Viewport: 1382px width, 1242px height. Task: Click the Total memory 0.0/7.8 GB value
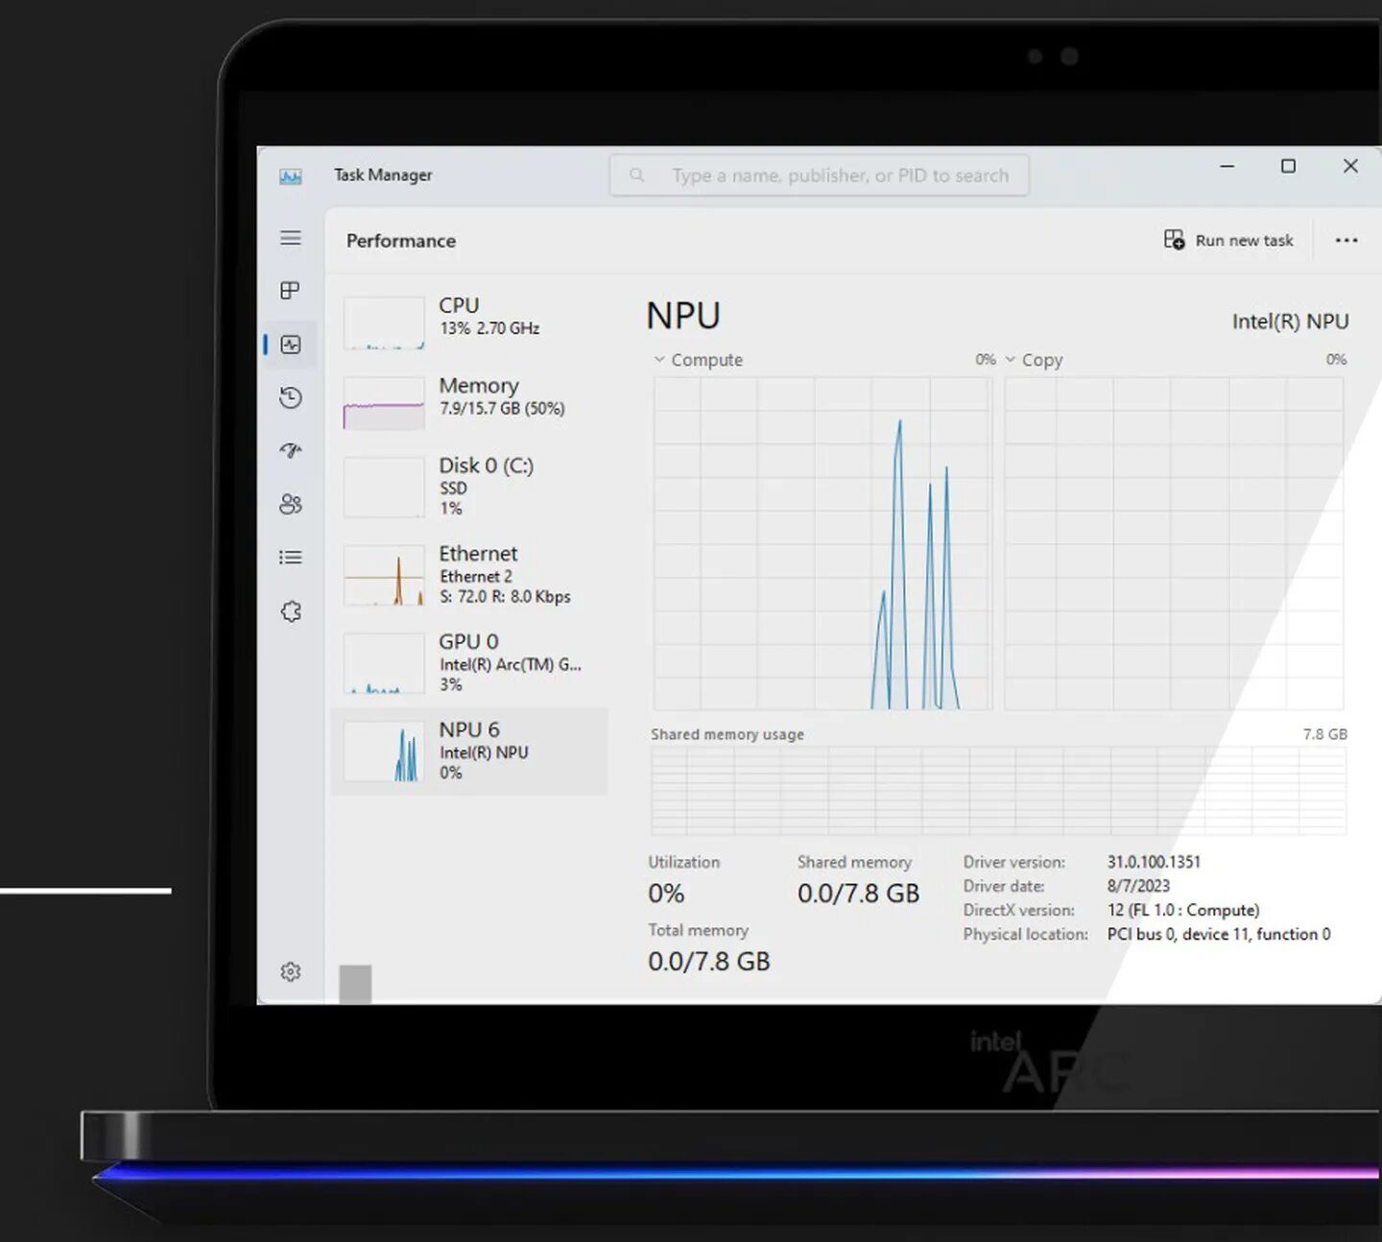click(x=709, y=962)
